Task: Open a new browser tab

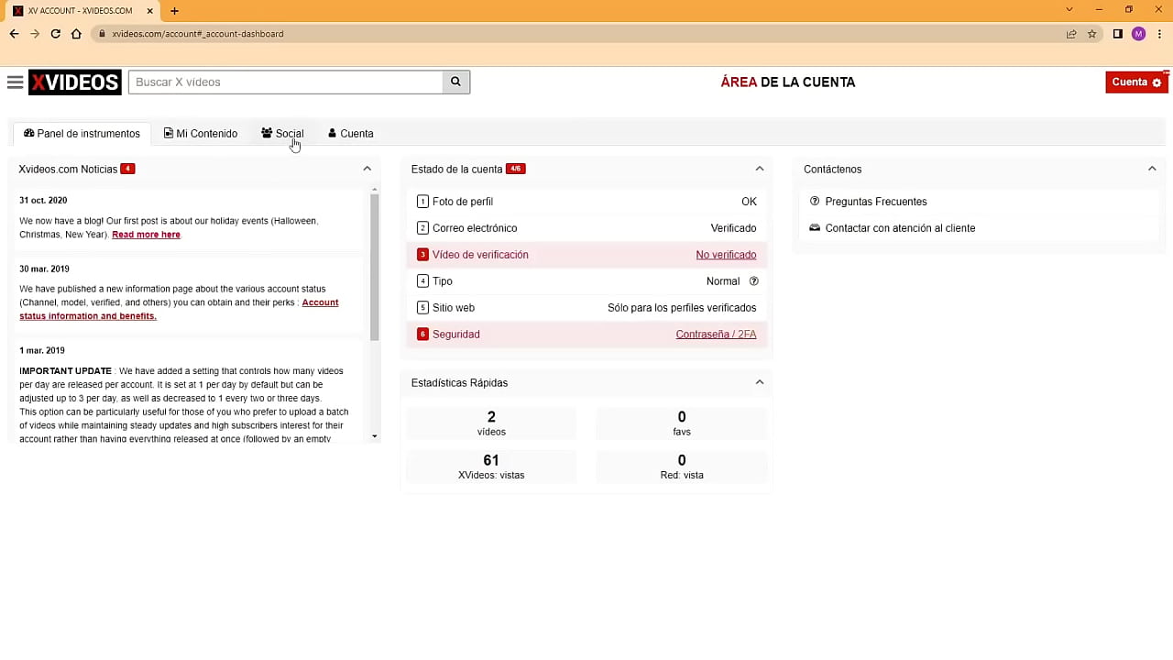Action: pyautogui.click(x=174, y=11)
